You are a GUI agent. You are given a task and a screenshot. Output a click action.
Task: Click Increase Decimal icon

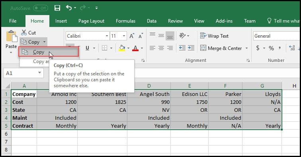point(292,48)
